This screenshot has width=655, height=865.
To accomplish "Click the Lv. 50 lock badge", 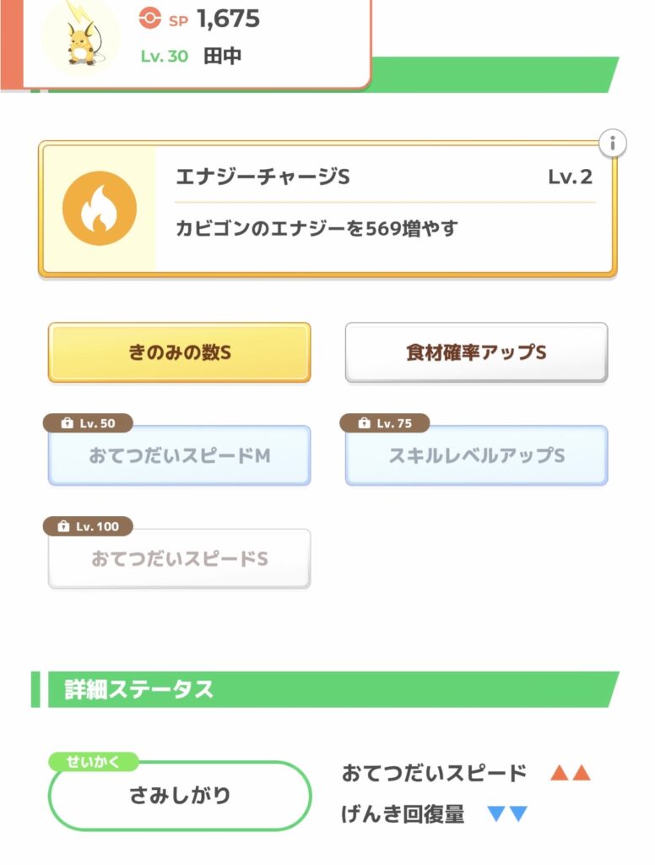I will tap(88, 423).
